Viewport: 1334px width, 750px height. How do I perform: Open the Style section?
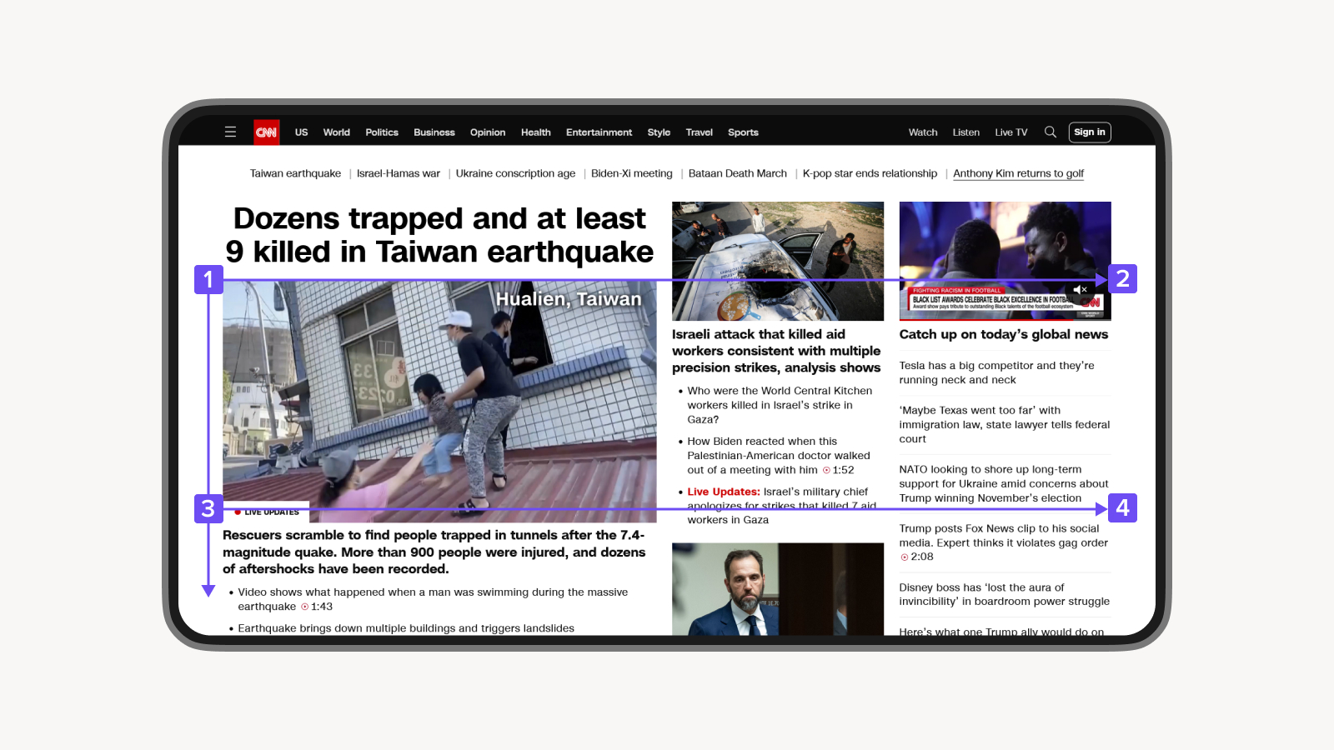click(659, 132)
